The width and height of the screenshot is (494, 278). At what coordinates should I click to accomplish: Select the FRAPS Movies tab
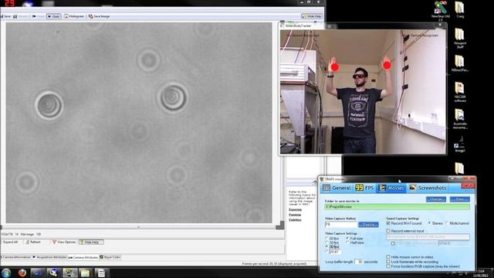(391, 188)
